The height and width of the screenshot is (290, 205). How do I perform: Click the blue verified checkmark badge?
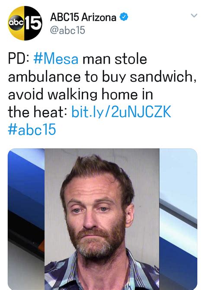coord(124,17)
